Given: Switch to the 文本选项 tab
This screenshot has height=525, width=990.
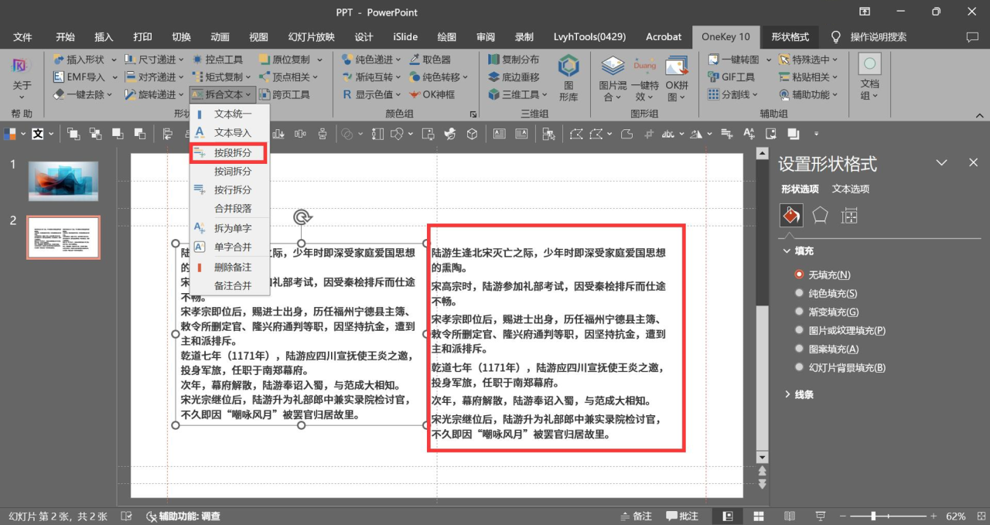Looking at the screenshot, I should pyautogui.click(x=851, y=189).
